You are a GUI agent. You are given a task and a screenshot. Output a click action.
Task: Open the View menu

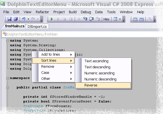[27, 12]
